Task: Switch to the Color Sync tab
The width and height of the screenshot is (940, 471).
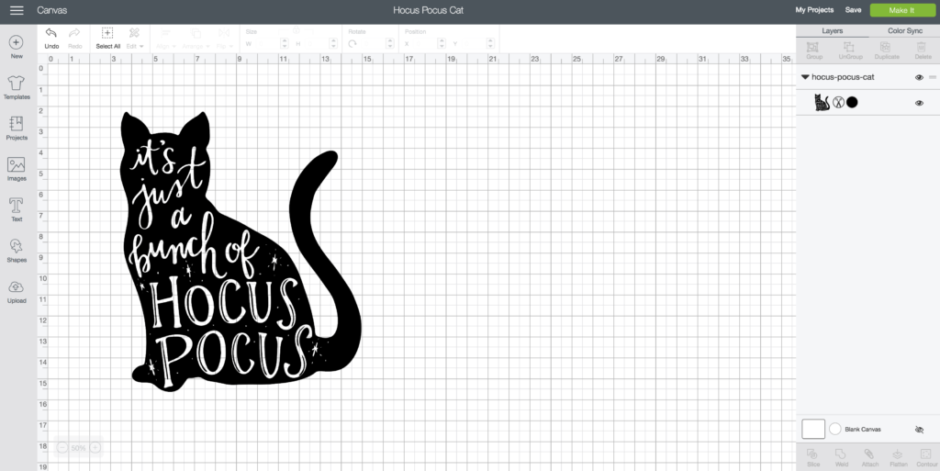Action: (905, 30)
